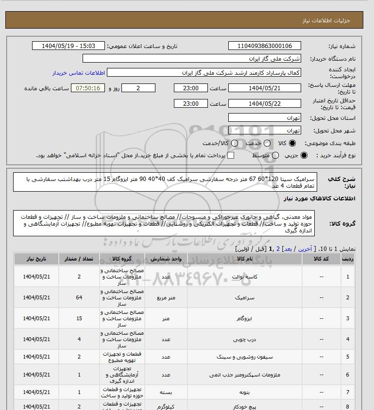Select the متوسط purchase type radio
This screenshot has height=410, width=374.
(x=275, y=155)
